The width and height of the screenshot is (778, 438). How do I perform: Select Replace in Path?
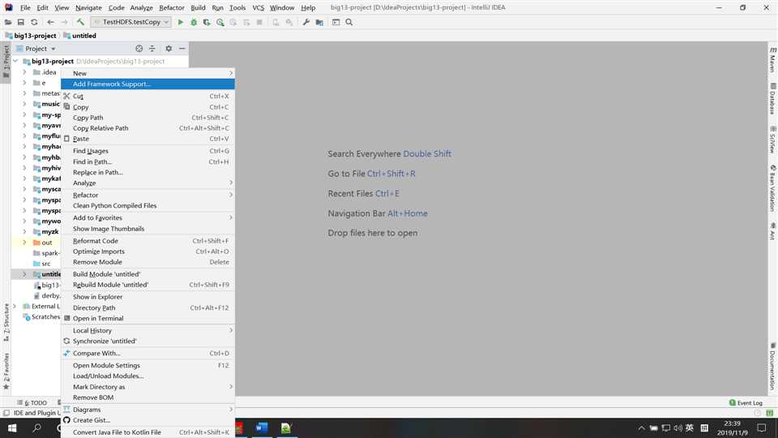click(147, 172)
